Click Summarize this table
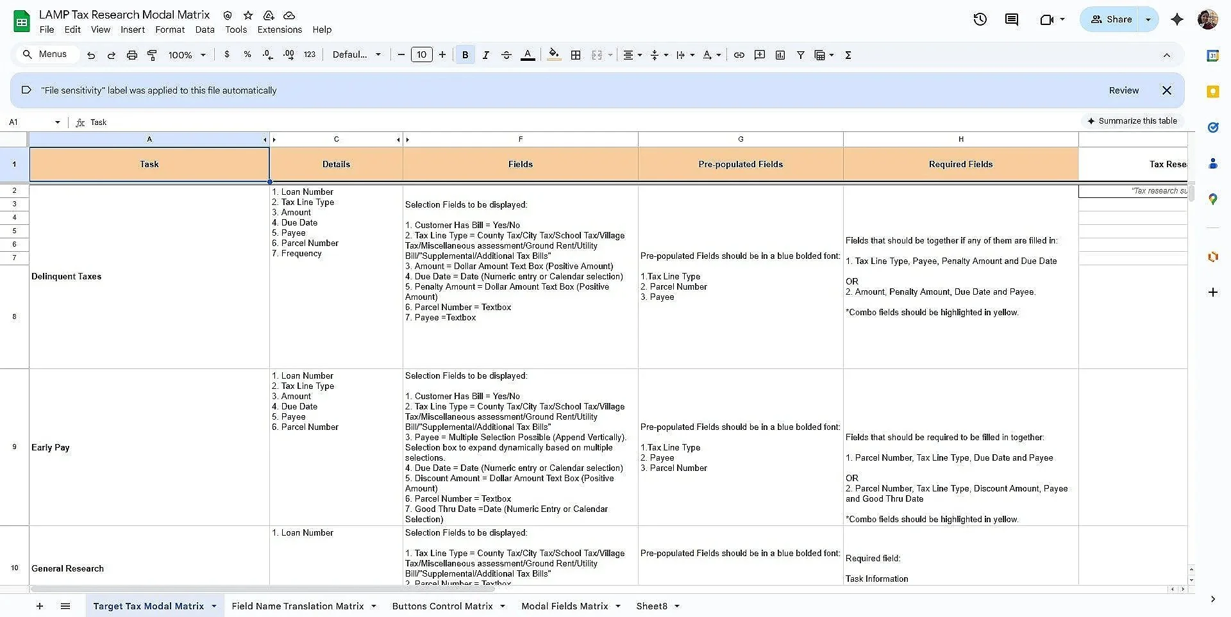The width and height of the screenshot is (1231, 617). [1132, 121]
